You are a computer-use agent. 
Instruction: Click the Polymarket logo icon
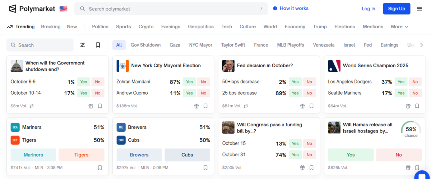tap(13, 9)
